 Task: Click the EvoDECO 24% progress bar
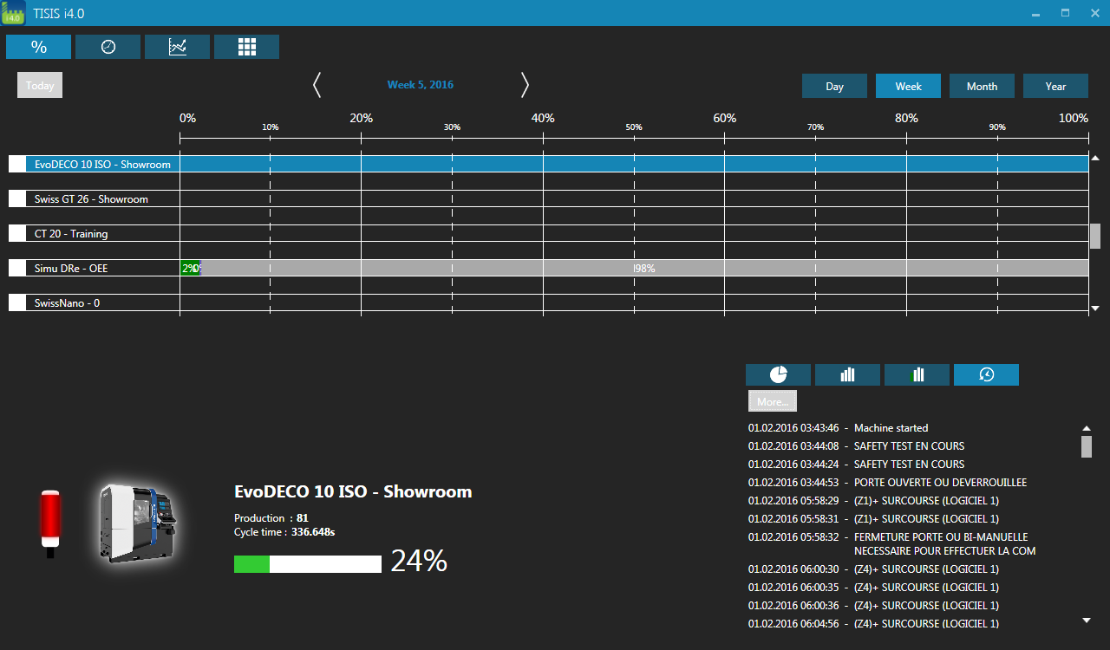307,564
